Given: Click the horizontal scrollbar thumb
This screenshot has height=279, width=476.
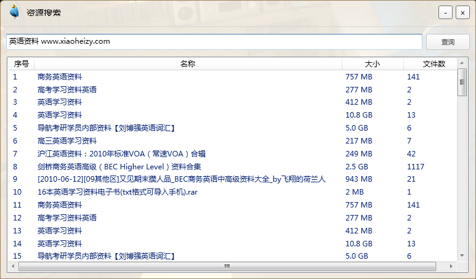Looking at the screenshot, I should (227, 266).
